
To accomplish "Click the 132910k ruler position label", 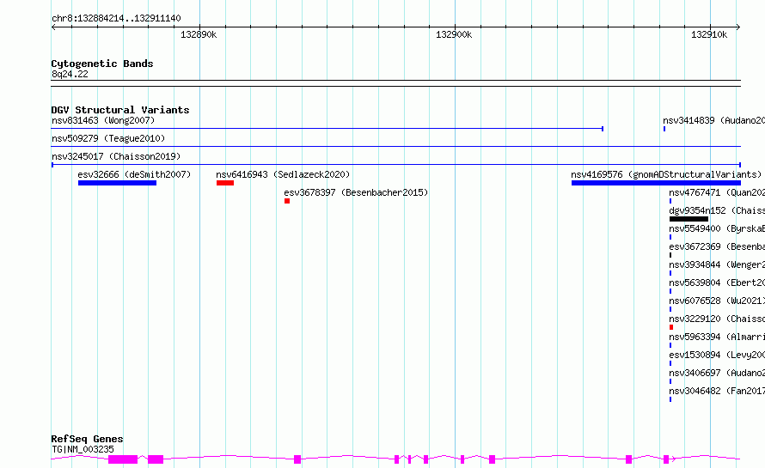I will pyautogui.click(x=709, y=34).
